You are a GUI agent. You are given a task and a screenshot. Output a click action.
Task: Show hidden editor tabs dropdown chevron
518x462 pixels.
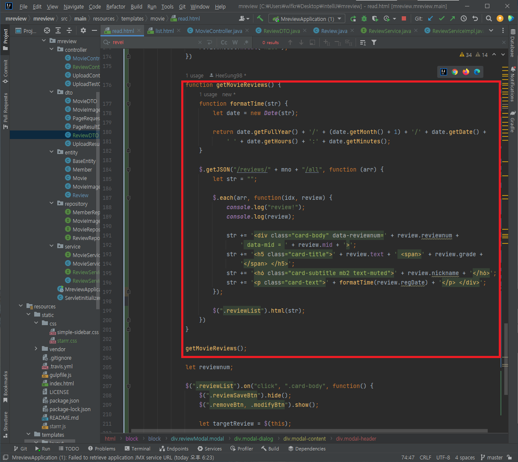click(491, 30)
